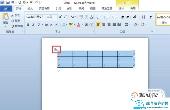Image resolution: width=170 pixels, height=110 pixels.
Task: Click the Shrink Font icon
Action: click(x=65, y=17)
